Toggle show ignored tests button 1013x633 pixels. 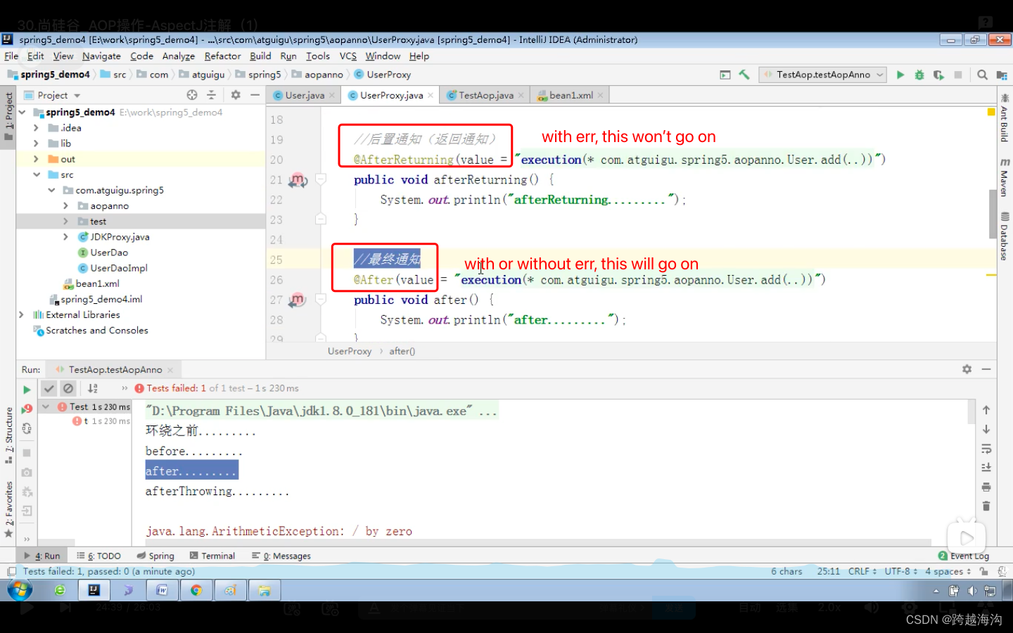(x=68, y=388)
